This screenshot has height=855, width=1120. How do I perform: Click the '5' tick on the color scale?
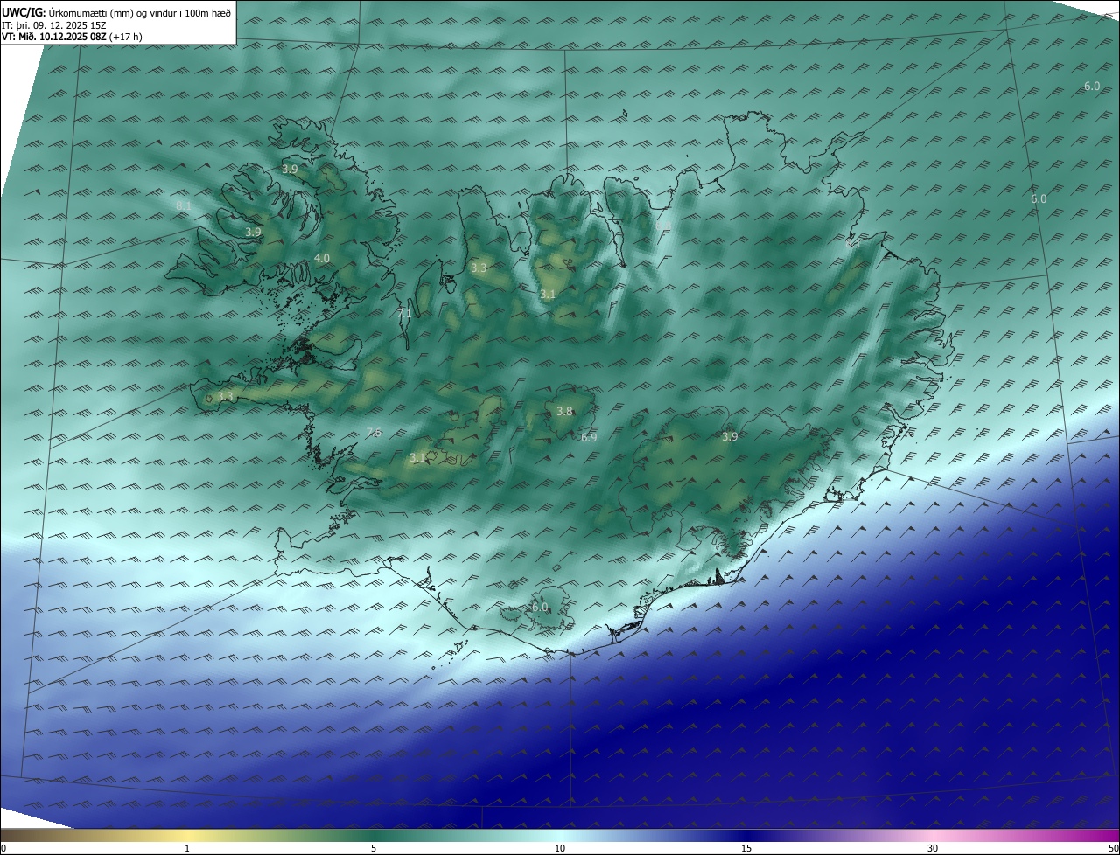pos(374,848)
